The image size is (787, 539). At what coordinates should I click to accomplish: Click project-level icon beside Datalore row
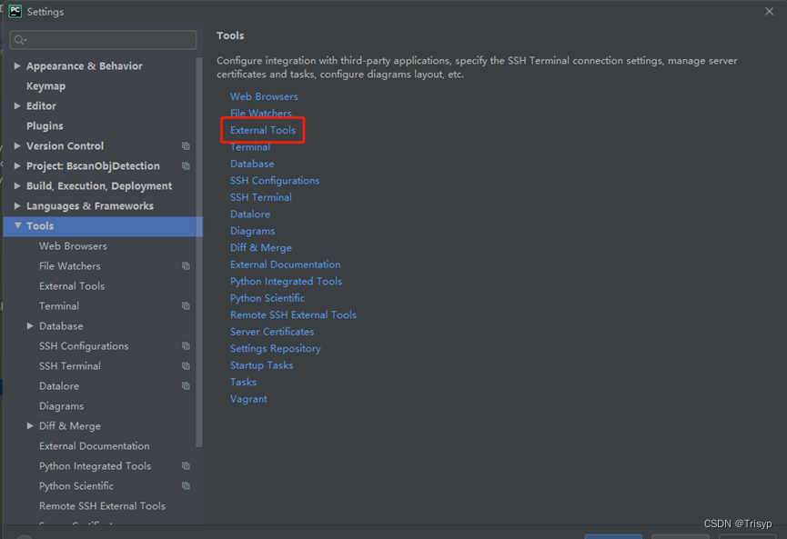(x=186, y=386)
